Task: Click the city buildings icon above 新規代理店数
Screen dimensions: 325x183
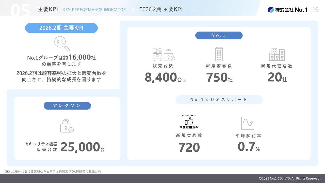Action: [x=277, y=54]
